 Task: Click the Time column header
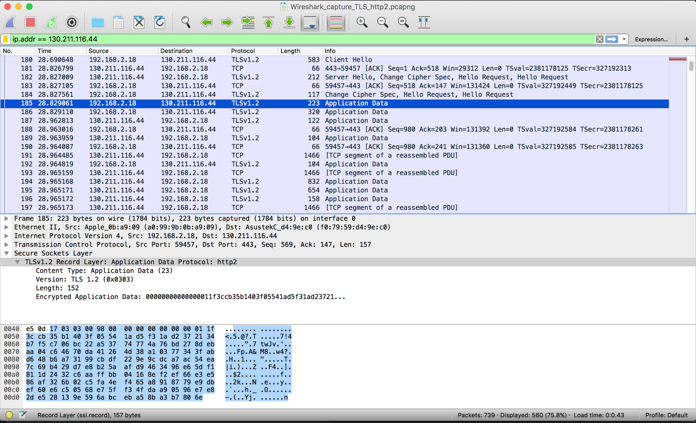44,51
